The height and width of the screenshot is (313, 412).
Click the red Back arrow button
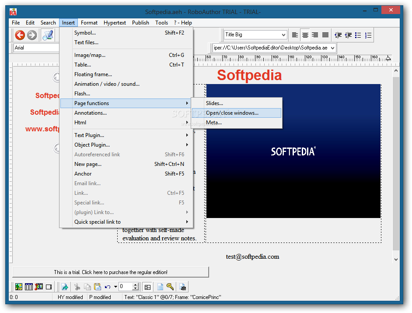20,35
